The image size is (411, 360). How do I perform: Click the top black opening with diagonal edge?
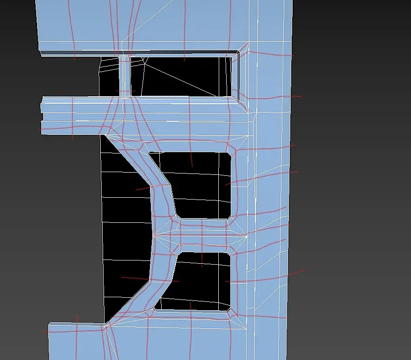181,76
